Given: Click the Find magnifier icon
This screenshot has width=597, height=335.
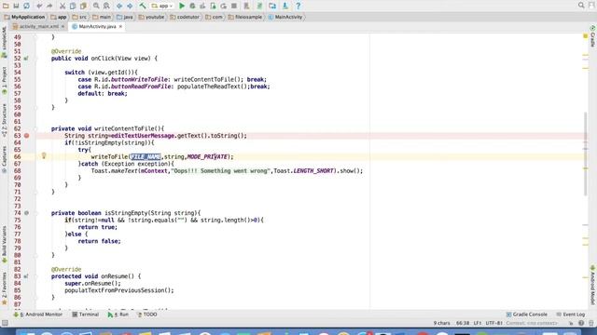Looking at the screenshot, I should 96,6.
